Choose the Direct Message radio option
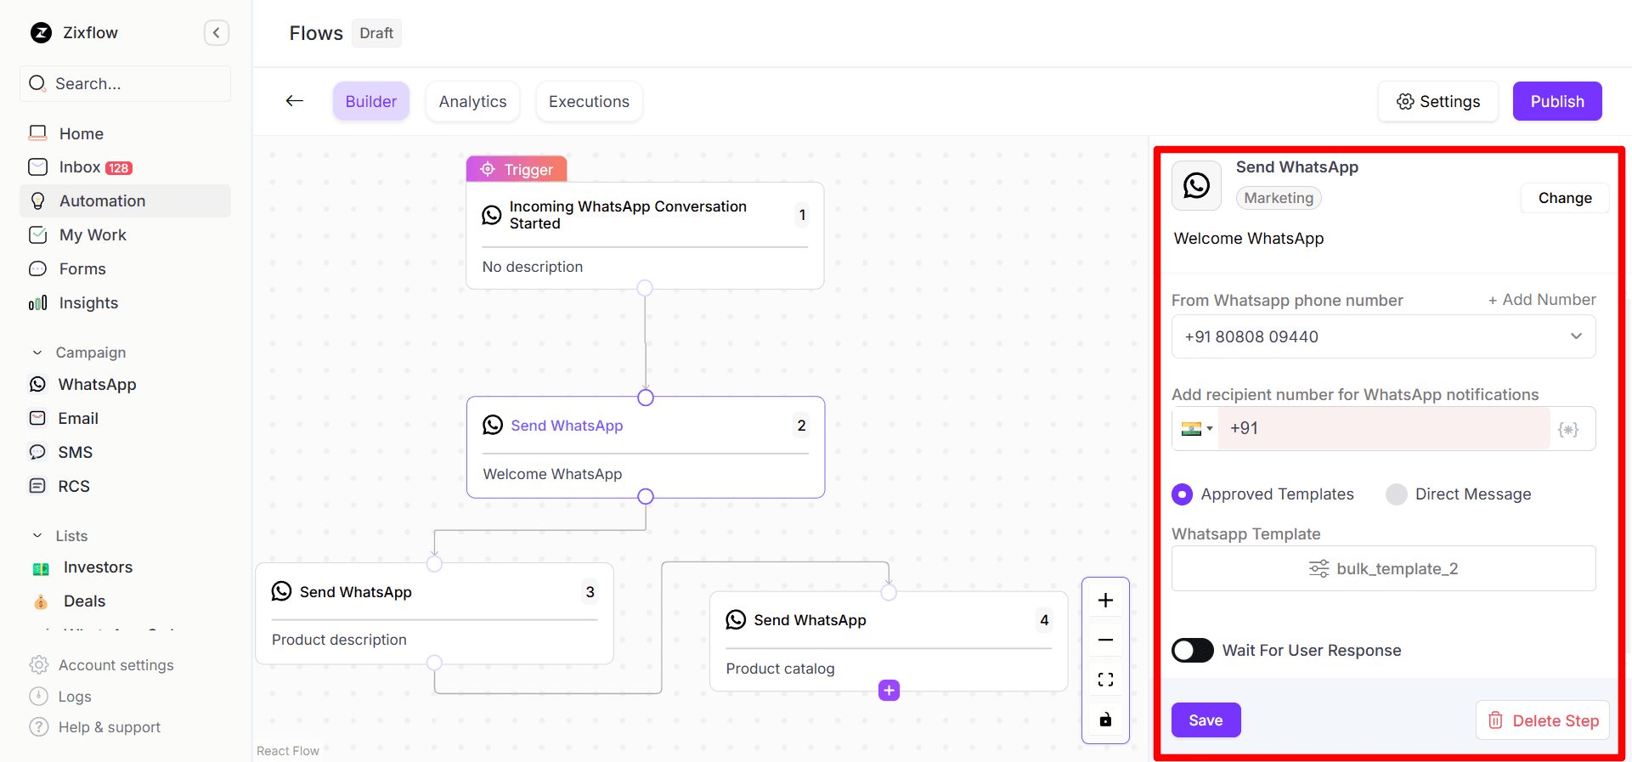 point(1397,494)
